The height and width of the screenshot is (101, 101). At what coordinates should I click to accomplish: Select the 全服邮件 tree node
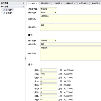click(x=9, y=13)
